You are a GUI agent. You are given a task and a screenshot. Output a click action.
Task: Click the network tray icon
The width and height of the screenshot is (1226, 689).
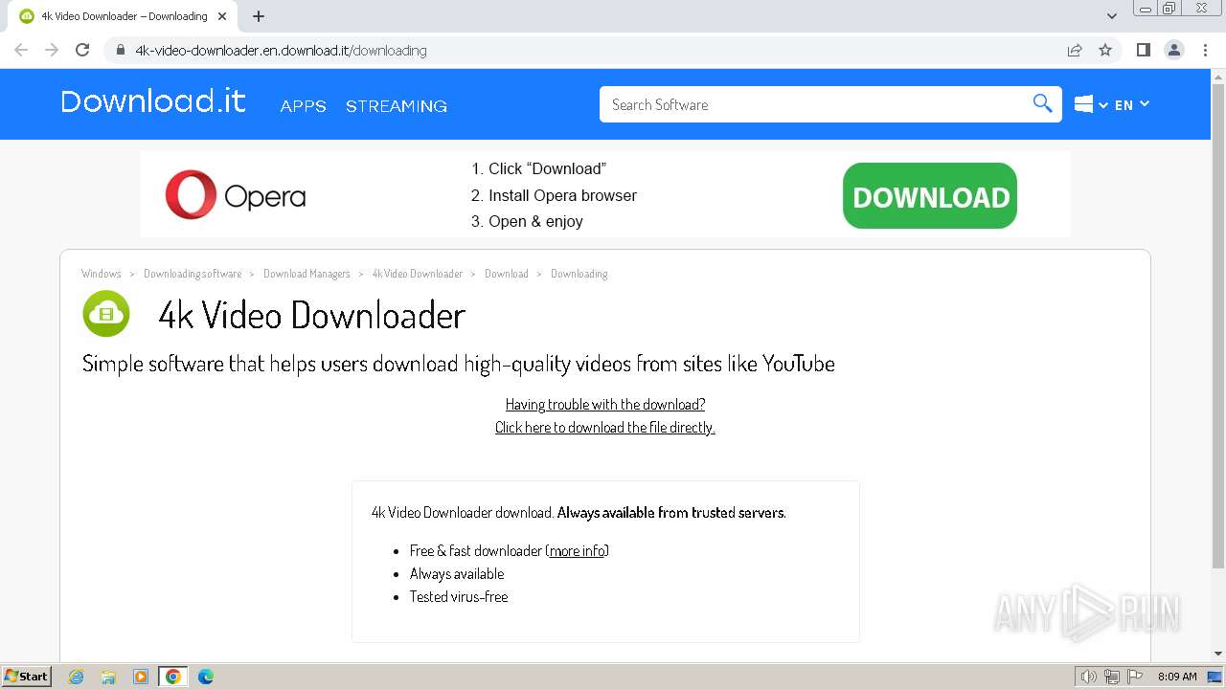(1112, 677)
